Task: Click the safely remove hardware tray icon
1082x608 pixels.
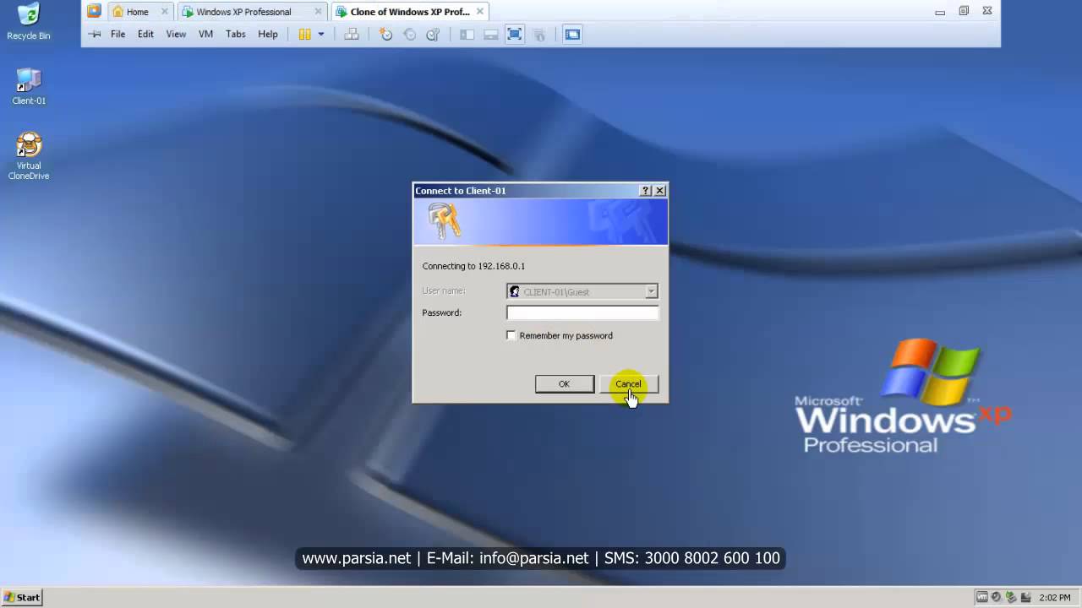Action: point(1010,597)
